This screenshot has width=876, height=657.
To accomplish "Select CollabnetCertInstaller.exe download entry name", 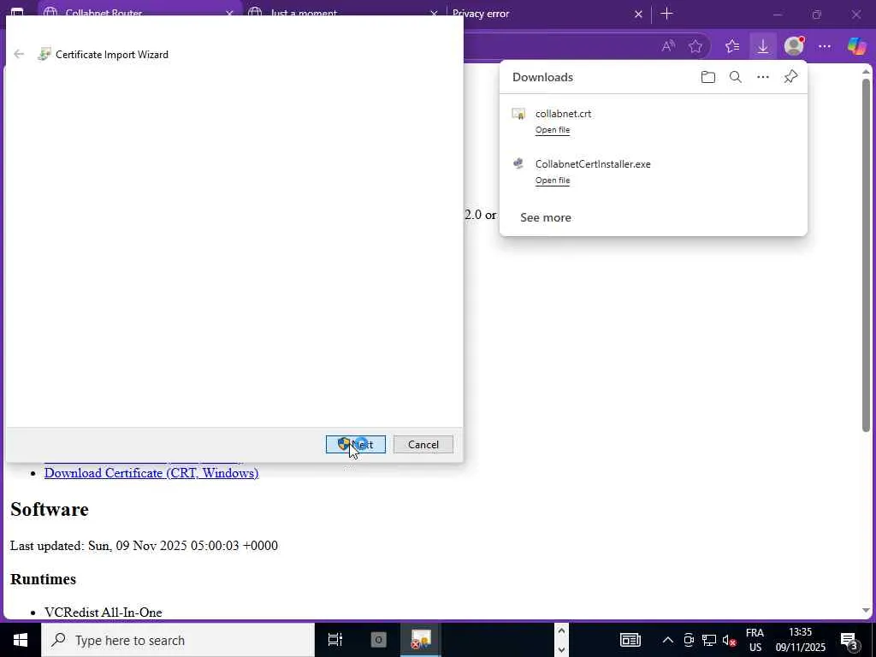I will [x=593, y=163].
